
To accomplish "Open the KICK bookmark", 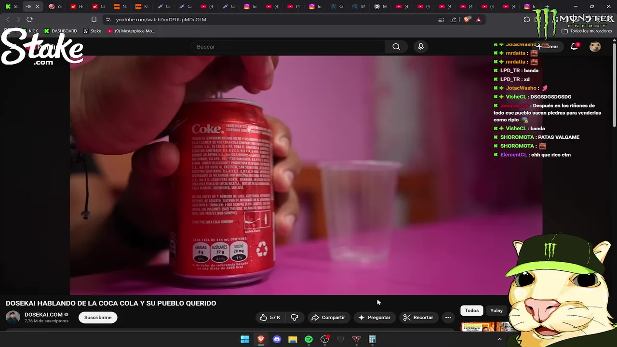I will (29, 31).
